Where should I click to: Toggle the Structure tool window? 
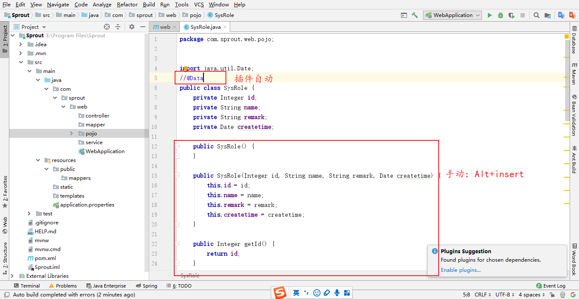(5, 255)
